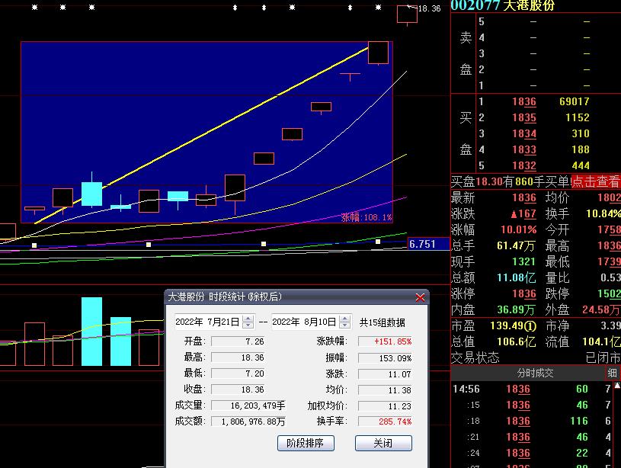Click the stock title 002077 大港股份
This screenshot has width=621, height=468.
pos(502,5)
